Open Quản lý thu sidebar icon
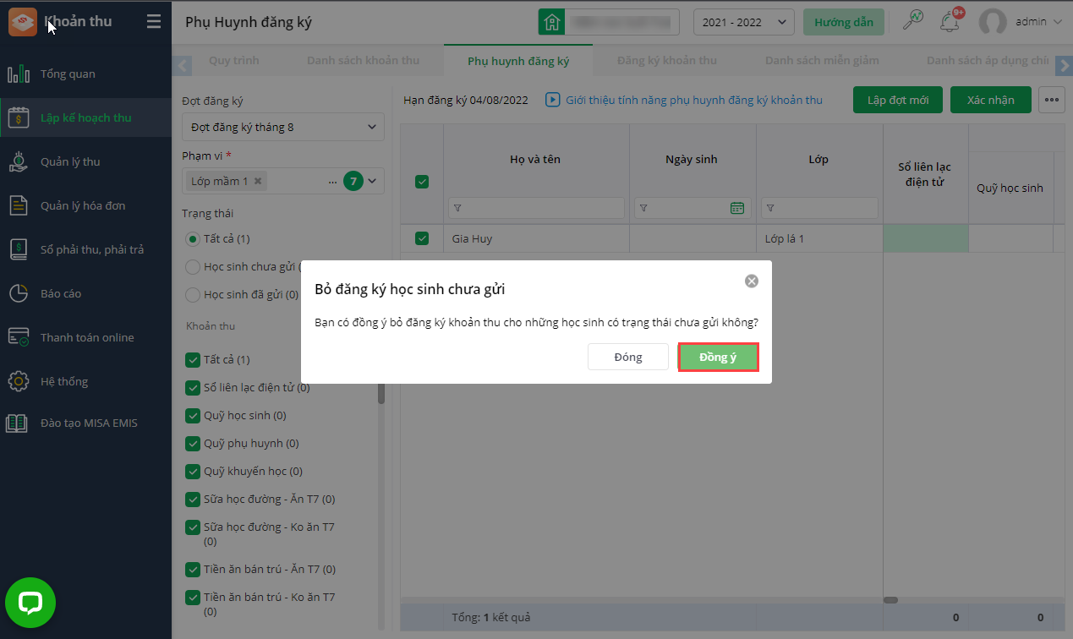The width and height of the screenshot is (1073, 639). pos(19,162)
